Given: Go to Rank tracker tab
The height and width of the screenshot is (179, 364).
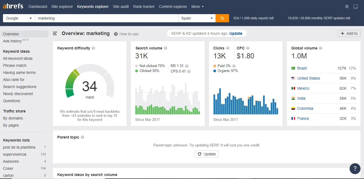Looking at the screenshot, I should coord(144,7).
